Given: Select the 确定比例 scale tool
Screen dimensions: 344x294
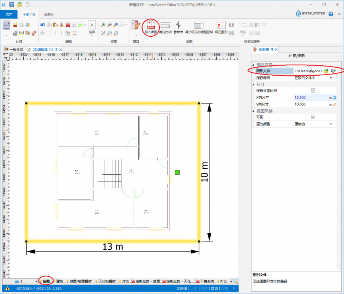Looking at the screenshot, I should click(x=165, y=26).
